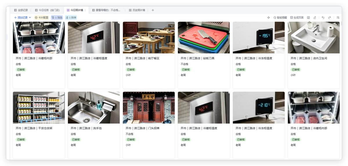Click the undo arrow
The height and width of the screenshot is (166, 348).
click(x=323, y=18)
